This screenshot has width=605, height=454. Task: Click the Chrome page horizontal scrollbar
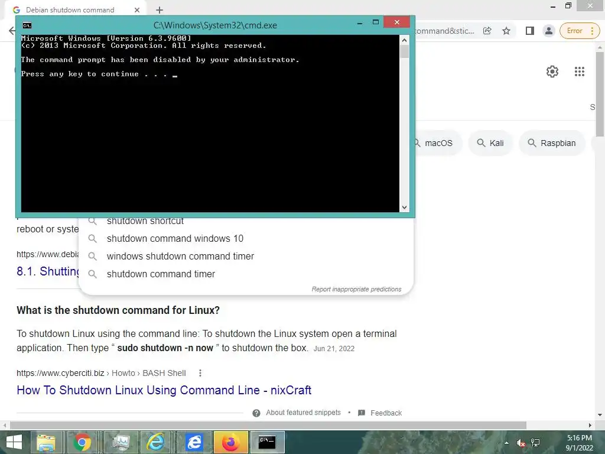pos(268,425)
